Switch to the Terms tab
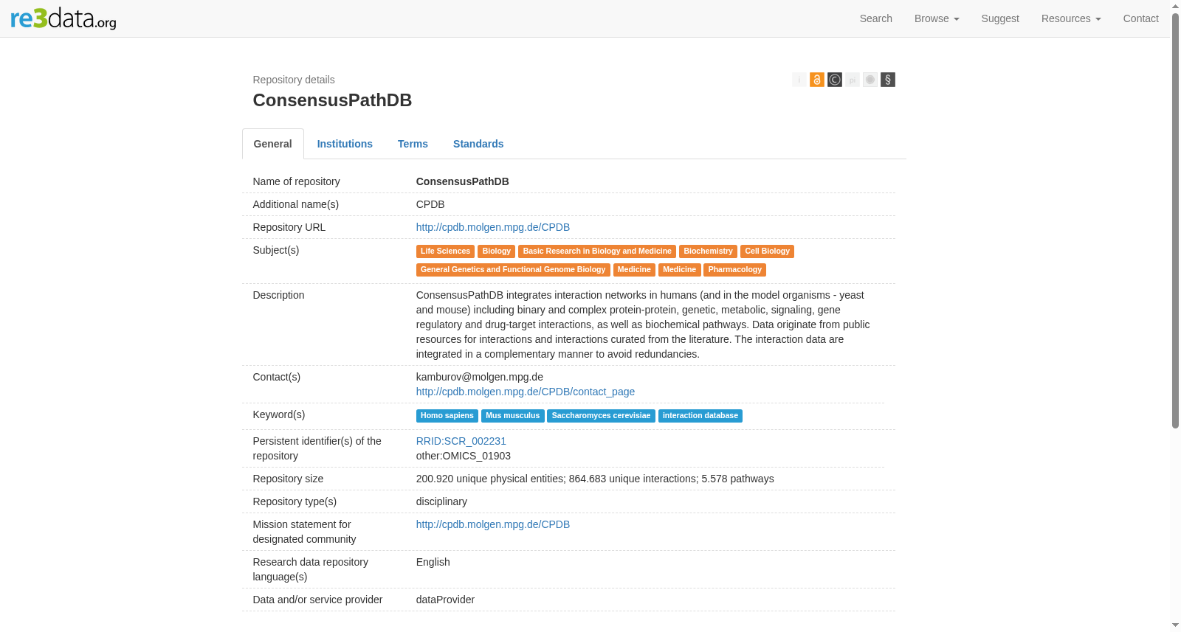 click(413, 144)
